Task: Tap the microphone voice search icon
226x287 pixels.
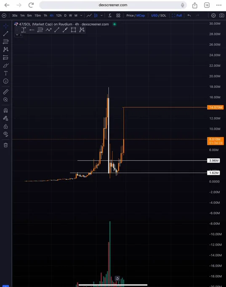Action: click(182, 5)
